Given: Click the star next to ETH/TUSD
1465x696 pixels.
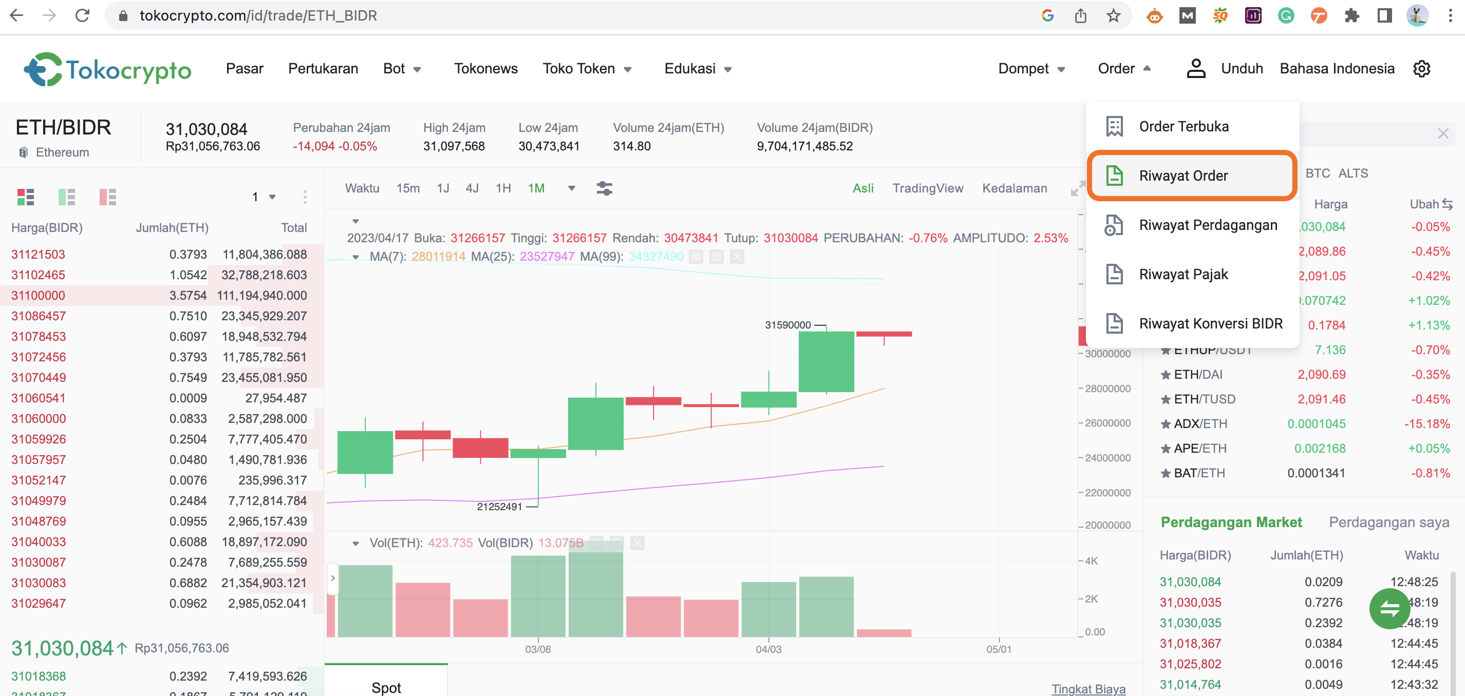Looking at the screenshot, I should [1166, 399].
